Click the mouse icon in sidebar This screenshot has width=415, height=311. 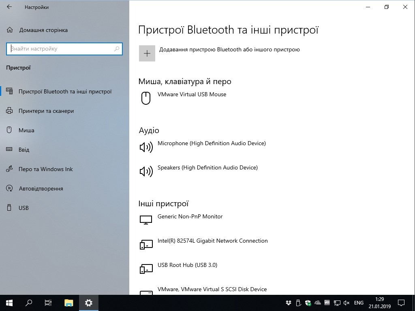point(9,130)
